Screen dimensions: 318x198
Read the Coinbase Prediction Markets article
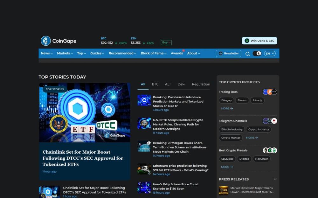(178, 101)
